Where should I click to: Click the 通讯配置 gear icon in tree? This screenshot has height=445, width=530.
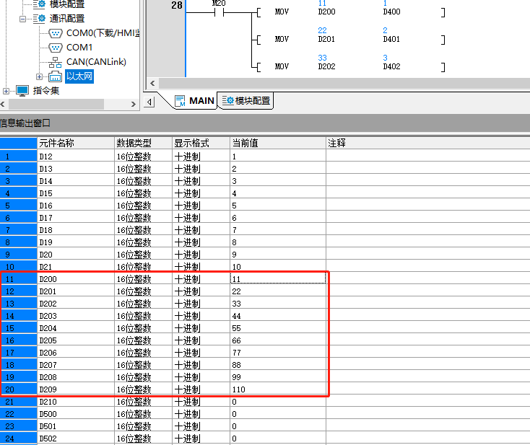[x=39, y=19]
